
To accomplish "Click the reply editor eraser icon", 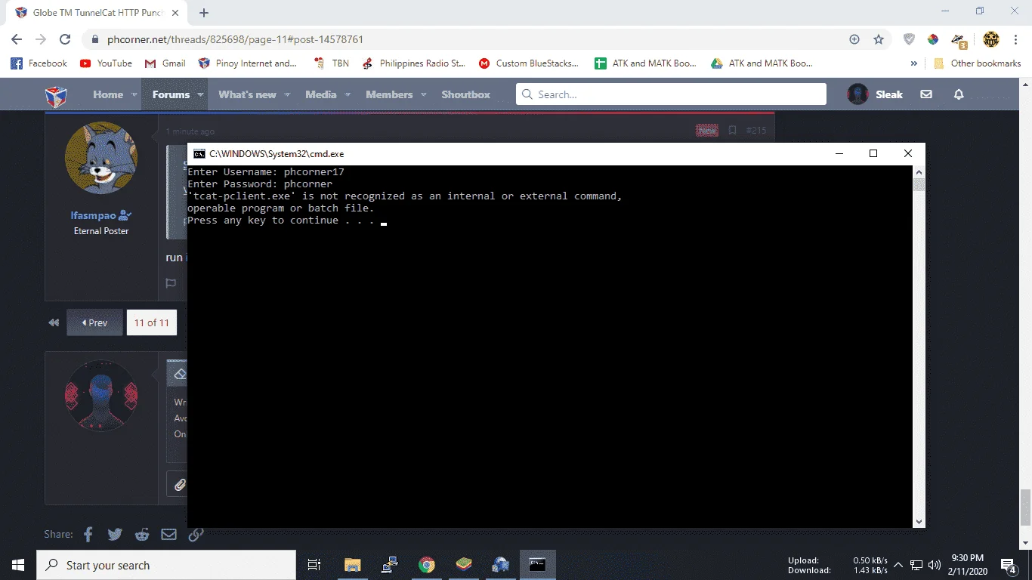I will (179, 375).
